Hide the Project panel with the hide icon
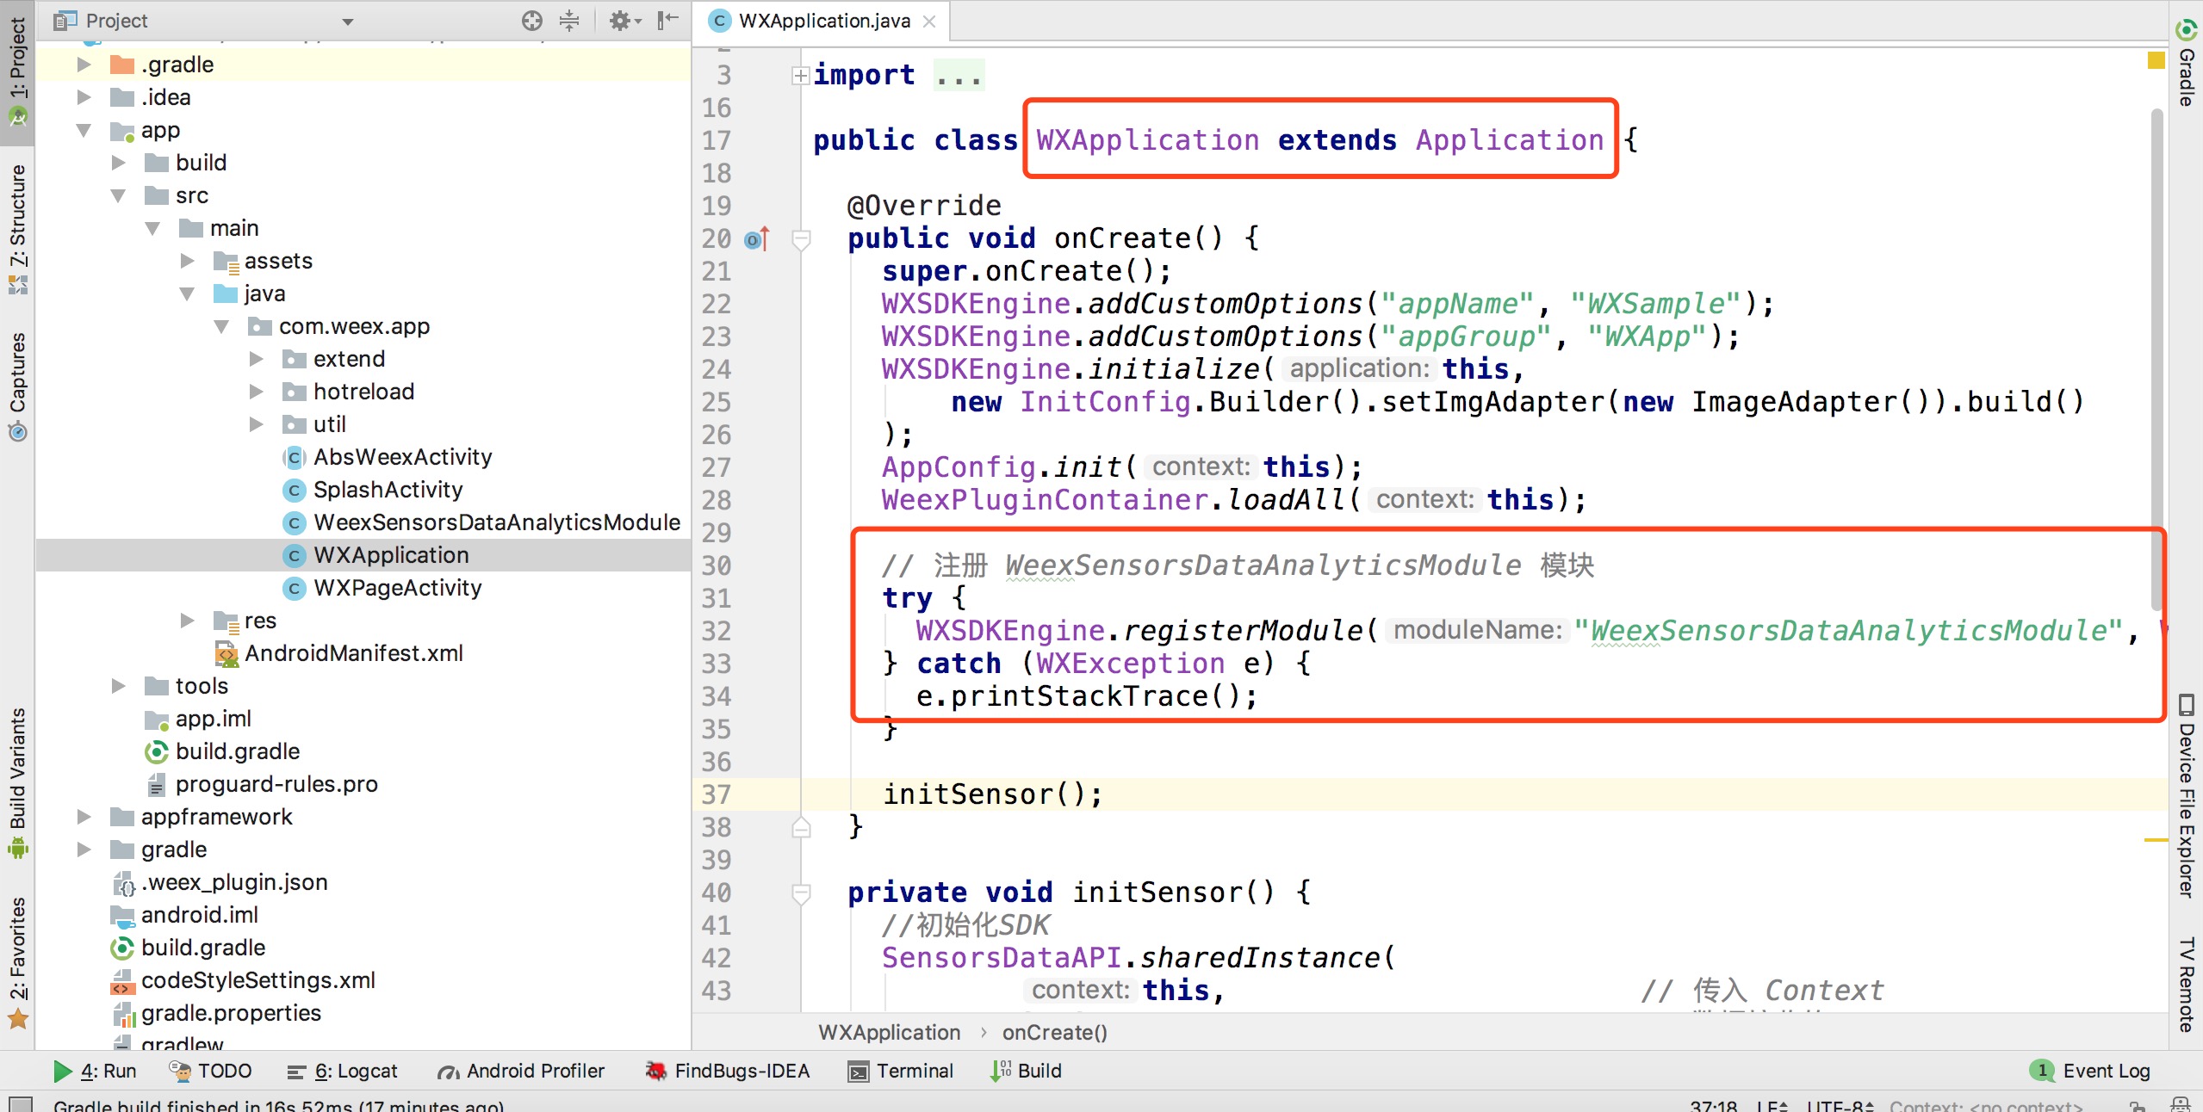Screen dimensions: 2203x1112 click(x=667, y=20)
